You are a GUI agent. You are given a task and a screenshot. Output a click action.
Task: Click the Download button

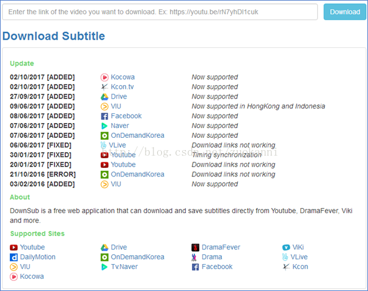pos(345,12)
